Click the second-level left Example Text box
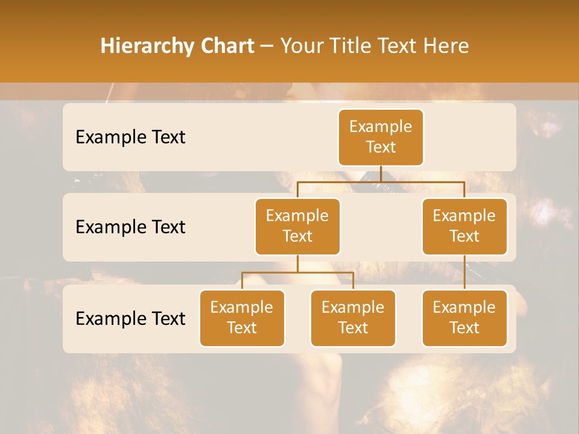The height and width of the screenshot is (434, 579). pos(297,227)
